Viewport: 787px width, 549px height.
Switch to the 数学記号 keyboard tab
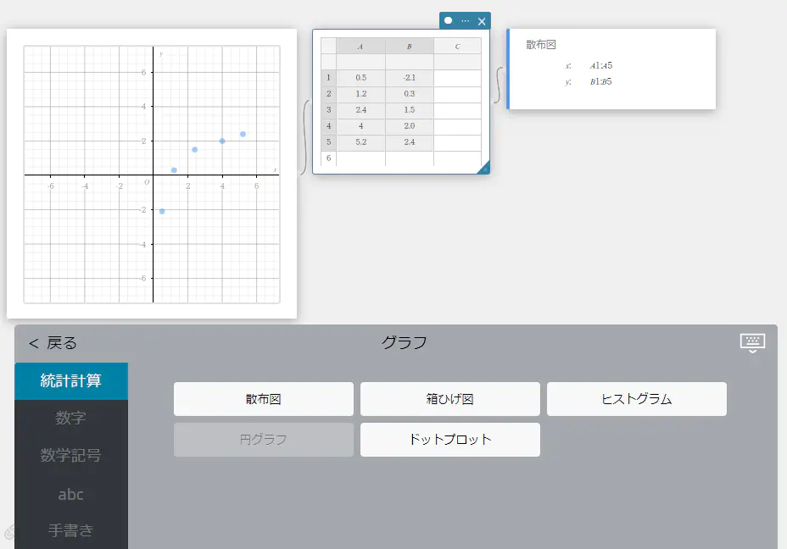[x=71, y=457]
